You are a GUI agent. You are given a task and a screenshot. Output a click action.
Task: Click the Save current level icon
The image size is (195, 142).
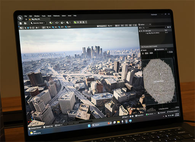pos(21,23)
